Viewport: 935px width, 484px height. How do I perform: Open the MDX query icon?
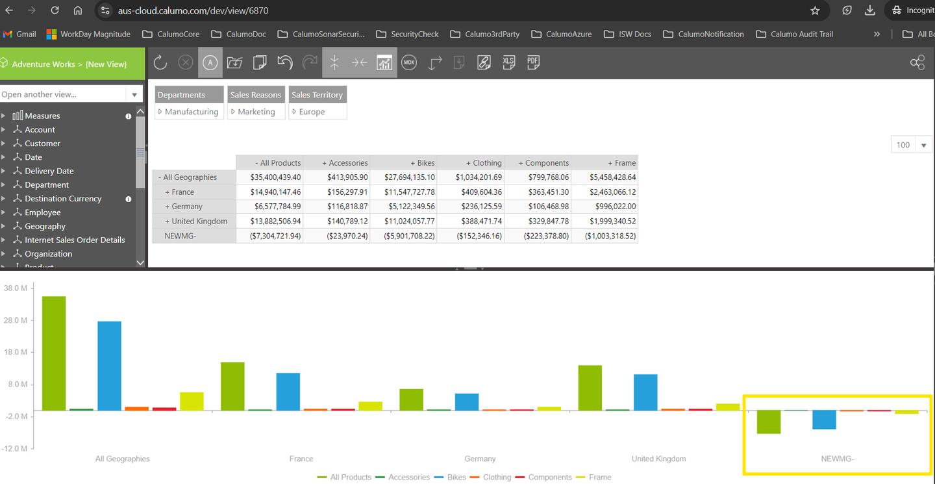pos(409,62)
